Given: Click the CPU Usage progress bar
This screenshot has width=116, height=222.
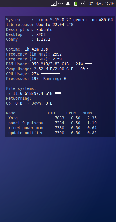Looking at the screenshot, I should [x=77, y=74].
